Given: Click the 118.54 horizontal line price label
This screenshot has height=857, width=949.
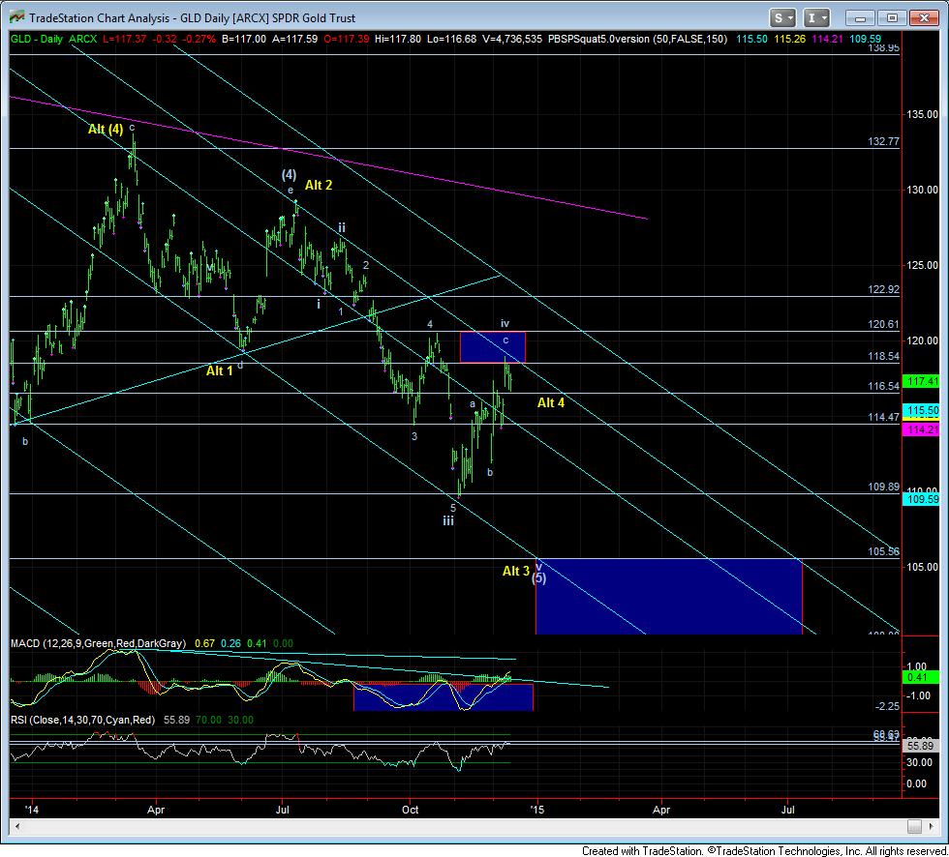Looking at the screenshot, I should (x=883, y=357).
